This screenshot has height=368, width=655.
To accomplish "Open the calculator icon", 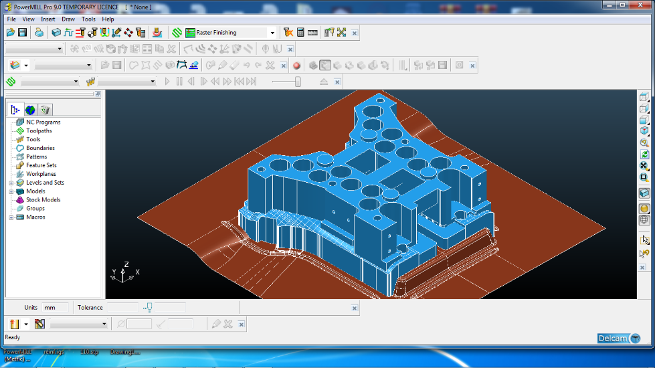I will coord(300,33).
